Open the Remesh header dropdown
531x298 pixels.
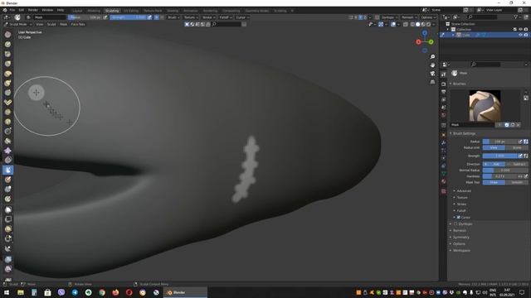pos(409,17)
